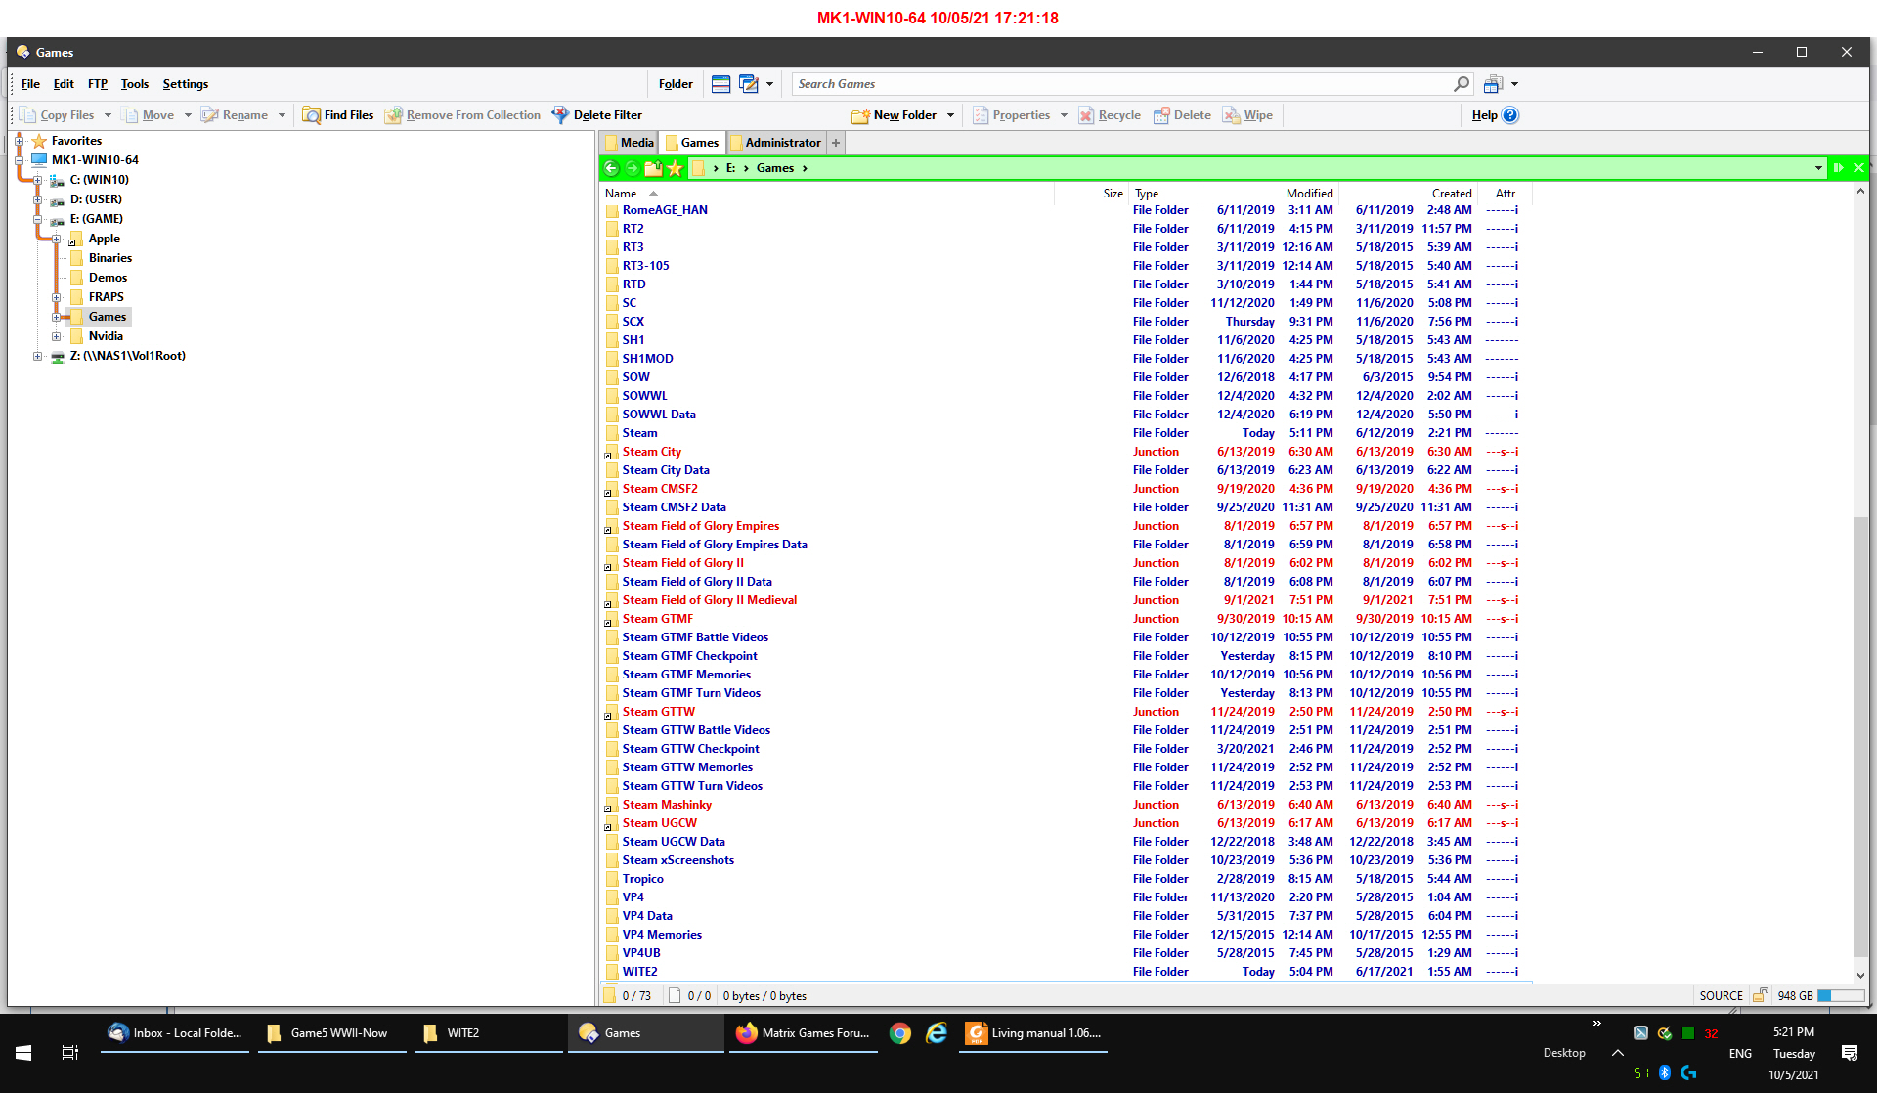This screenshot has width=1877, height=1093.
Task: Click the Delete button beside Recycle
Action: click(1182, 115)
